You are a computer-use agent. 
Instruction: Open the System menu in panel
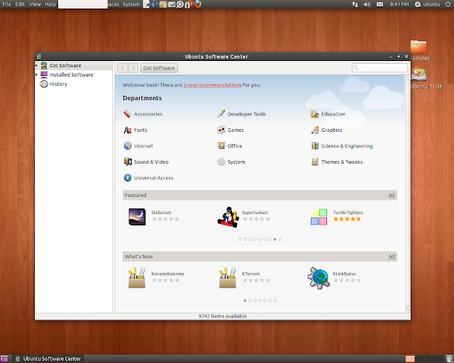pos(131,4)
